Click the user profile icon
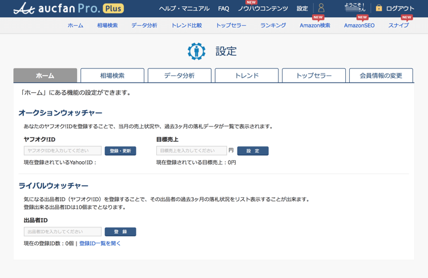This screenshot has height=278, width=428. coord(321,9)
